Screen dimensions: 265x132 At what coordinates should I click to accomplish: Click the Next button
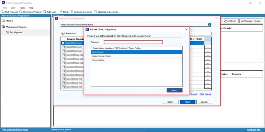pyautogui.click(x=187, y=102)
